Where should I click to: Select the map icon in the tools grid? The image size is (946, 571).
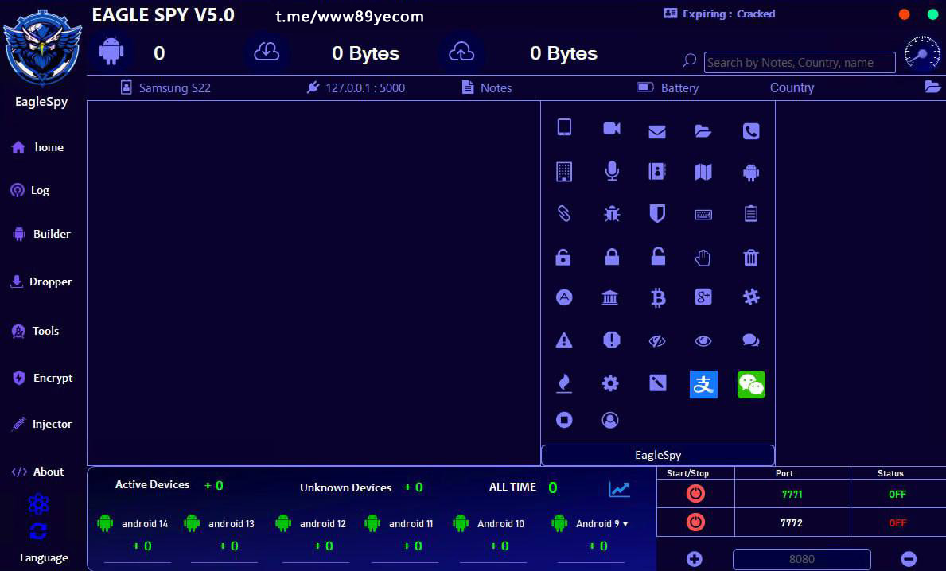point(703,172)
